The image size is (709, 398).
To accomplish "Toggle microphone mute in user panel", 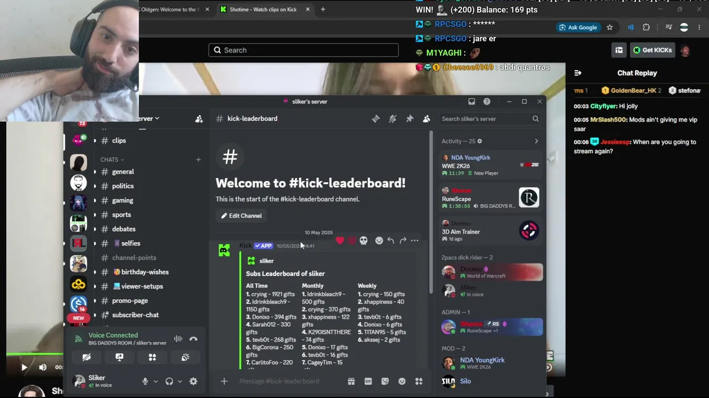I will point(145,381).
